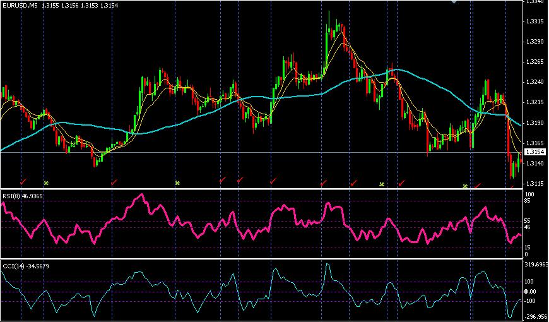Click the 1.3140 price scale label
The height and width of the screenshot is (322, 549).
(534, 164)
